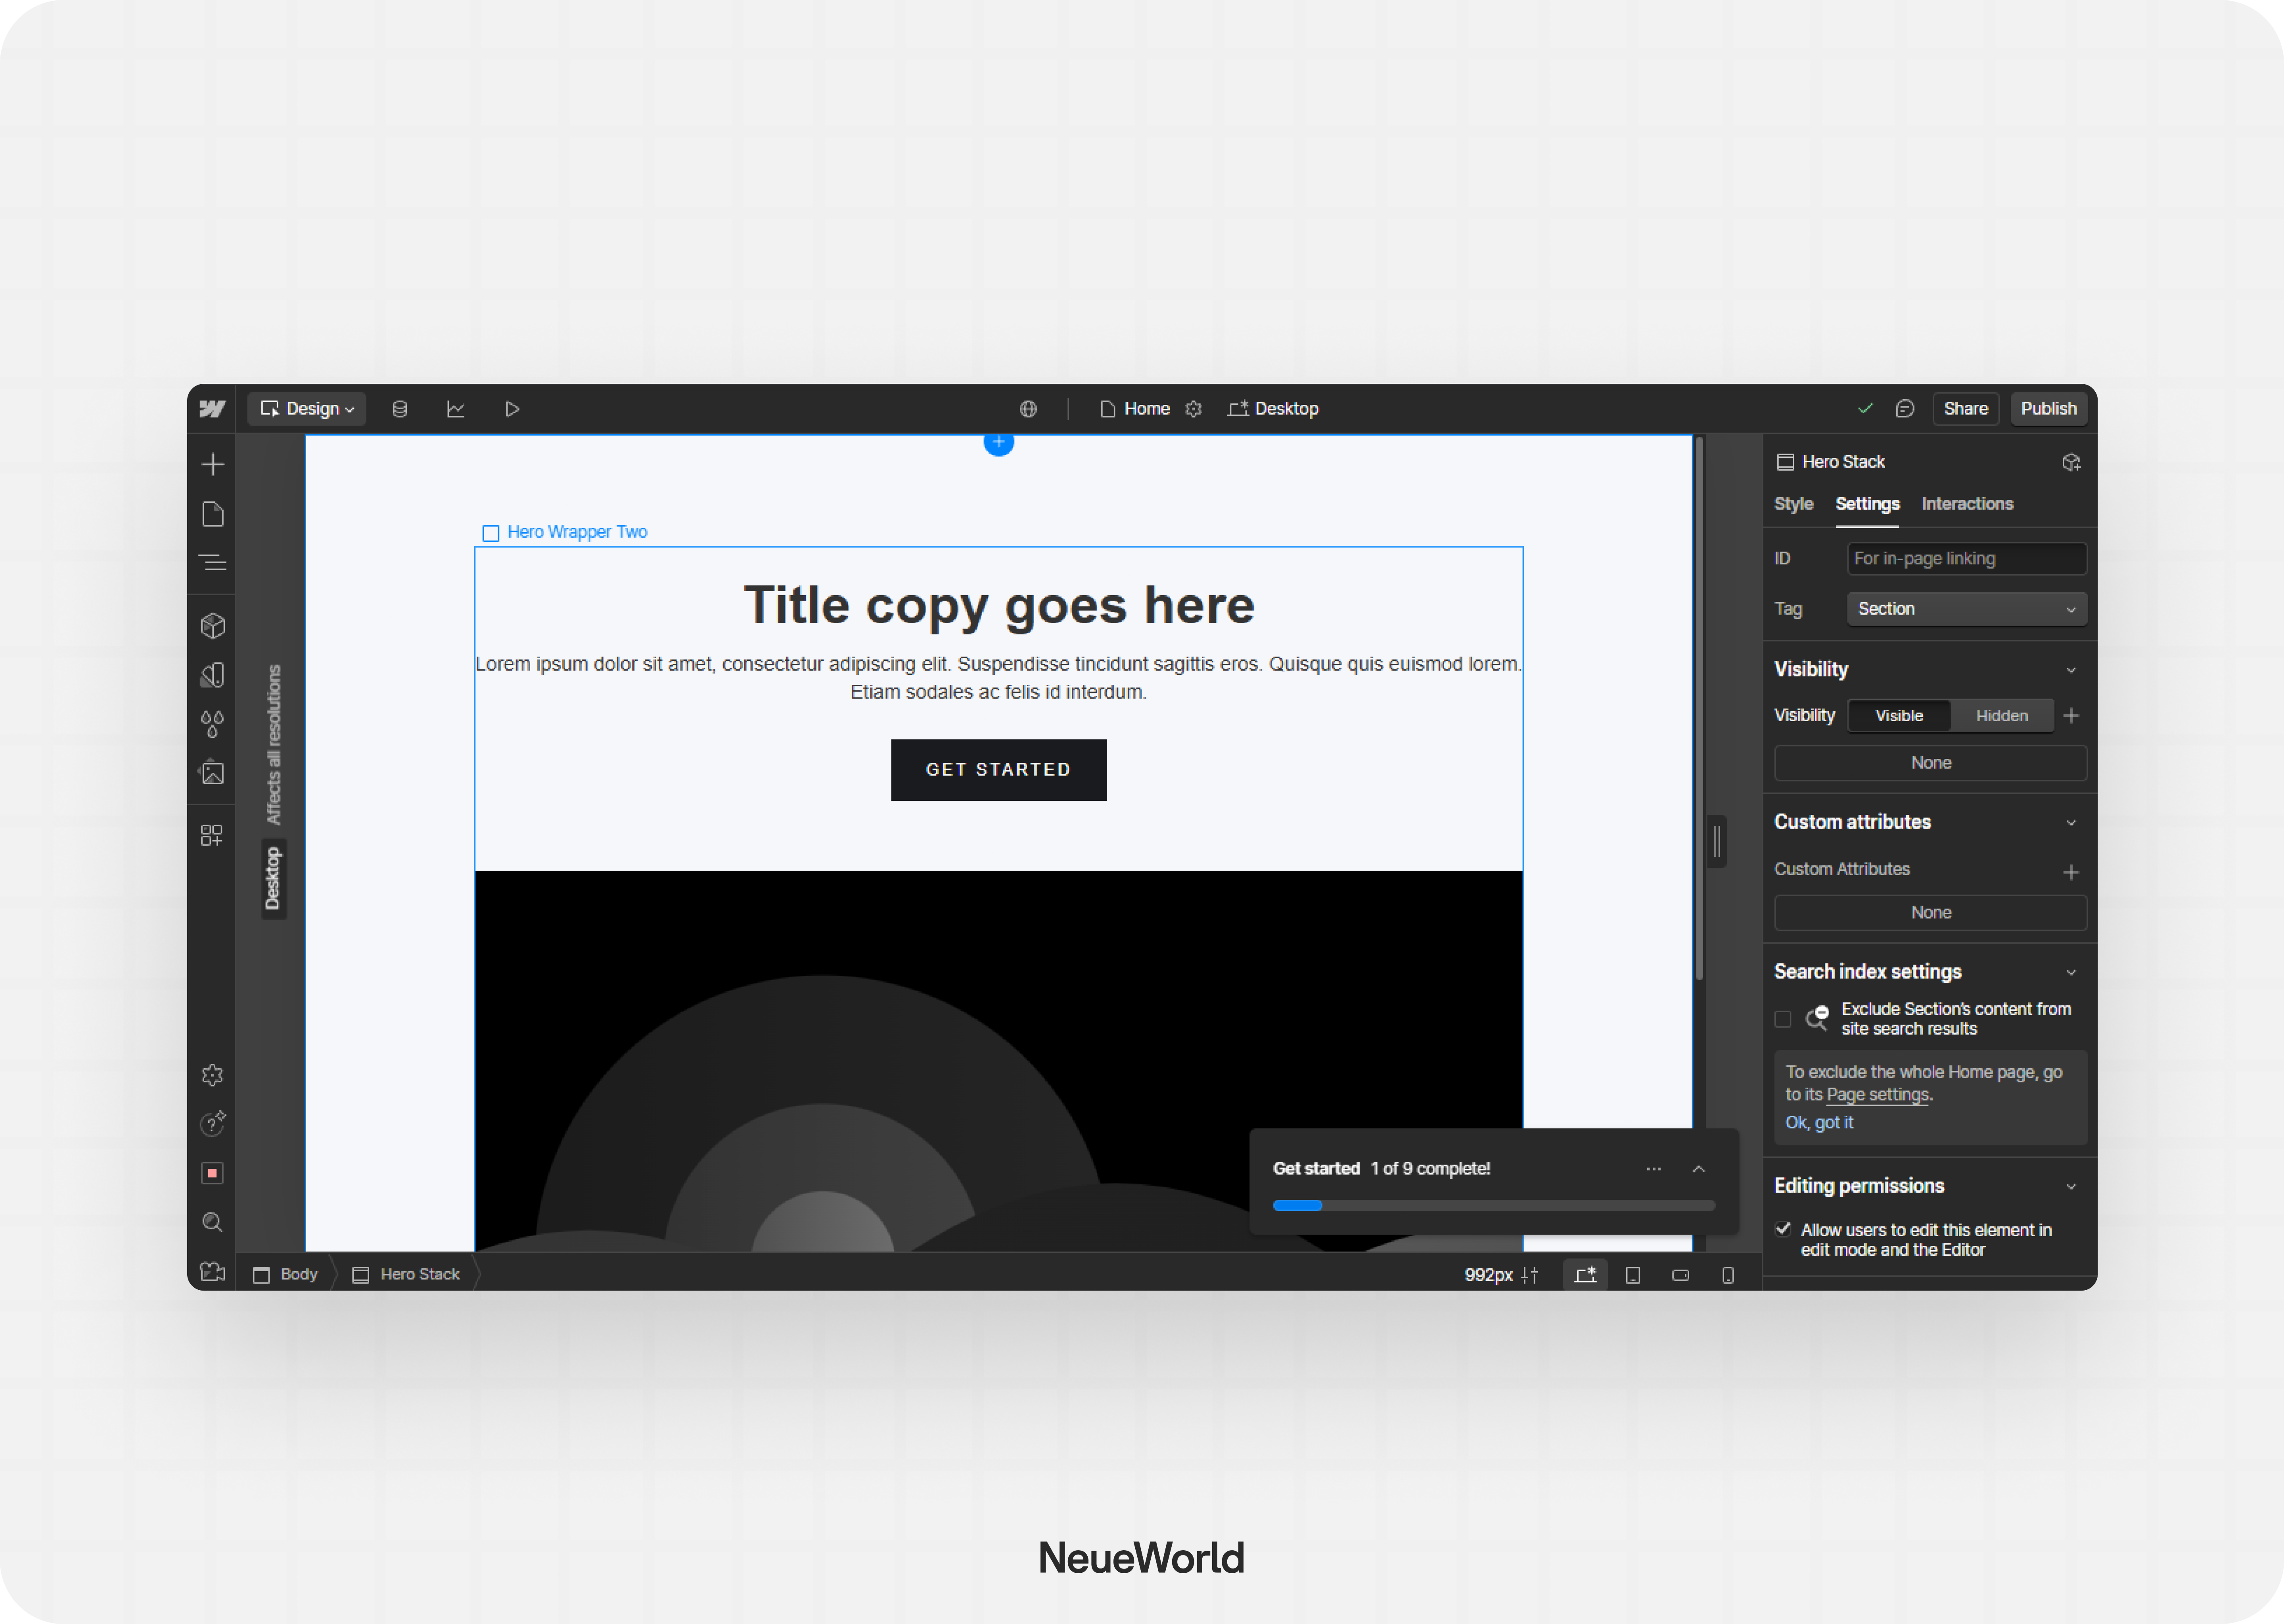Open the Variables droplets icon
Image resolution: width=2284 pixels, height=1624 pixels.
(212, 724)
